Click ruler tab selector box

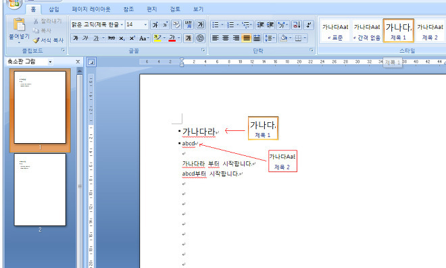[91, 61]
